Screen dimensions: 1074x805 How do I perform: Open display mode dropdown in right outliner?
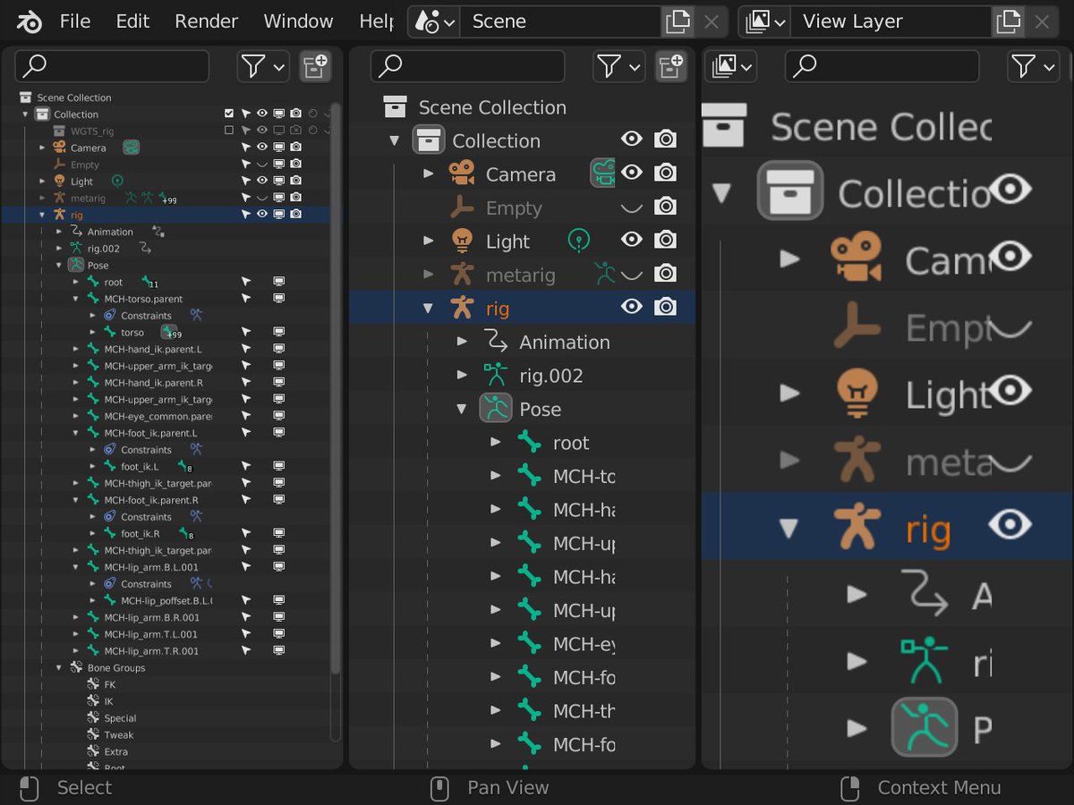point(731,65)
